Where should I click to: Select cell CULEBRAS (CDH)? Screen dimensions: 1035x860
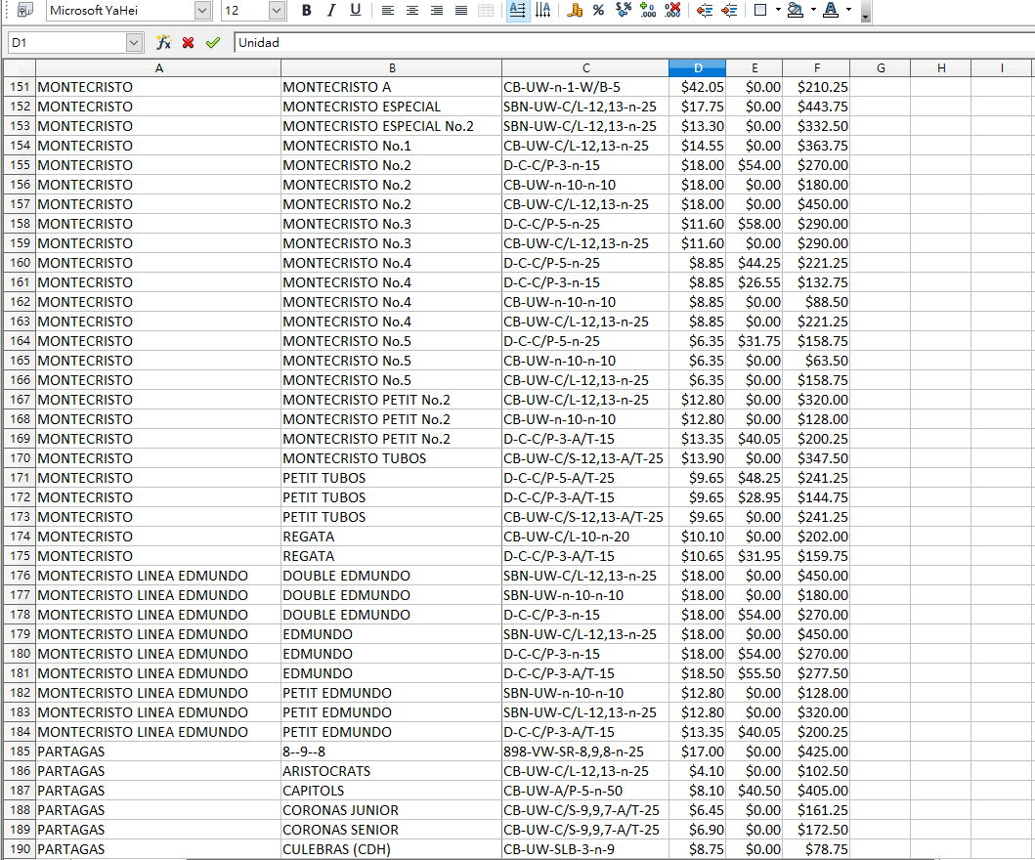[x=392, y=849]
